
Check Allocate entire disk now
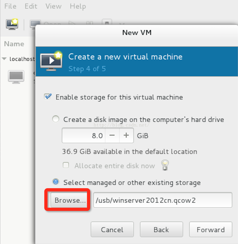(x=66, y=165)
